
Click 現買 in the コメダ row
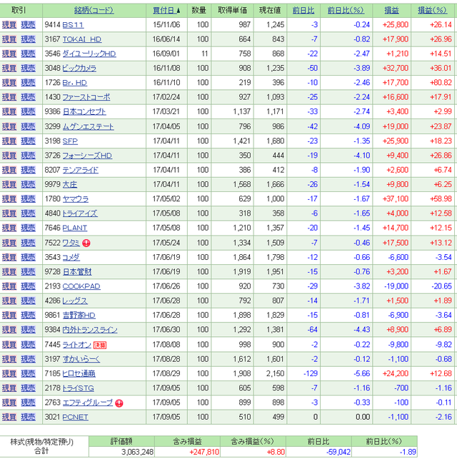[9, 258]
